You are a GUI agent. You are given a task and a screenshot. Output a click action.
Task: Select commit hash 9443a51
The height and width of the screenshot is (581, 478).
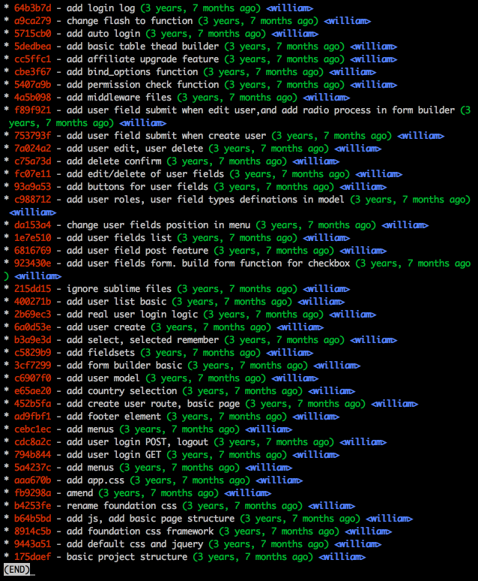tap(32, 544)
